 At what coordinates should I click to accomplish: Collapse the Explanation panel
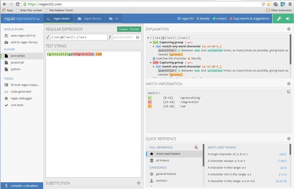click(289, 29)
